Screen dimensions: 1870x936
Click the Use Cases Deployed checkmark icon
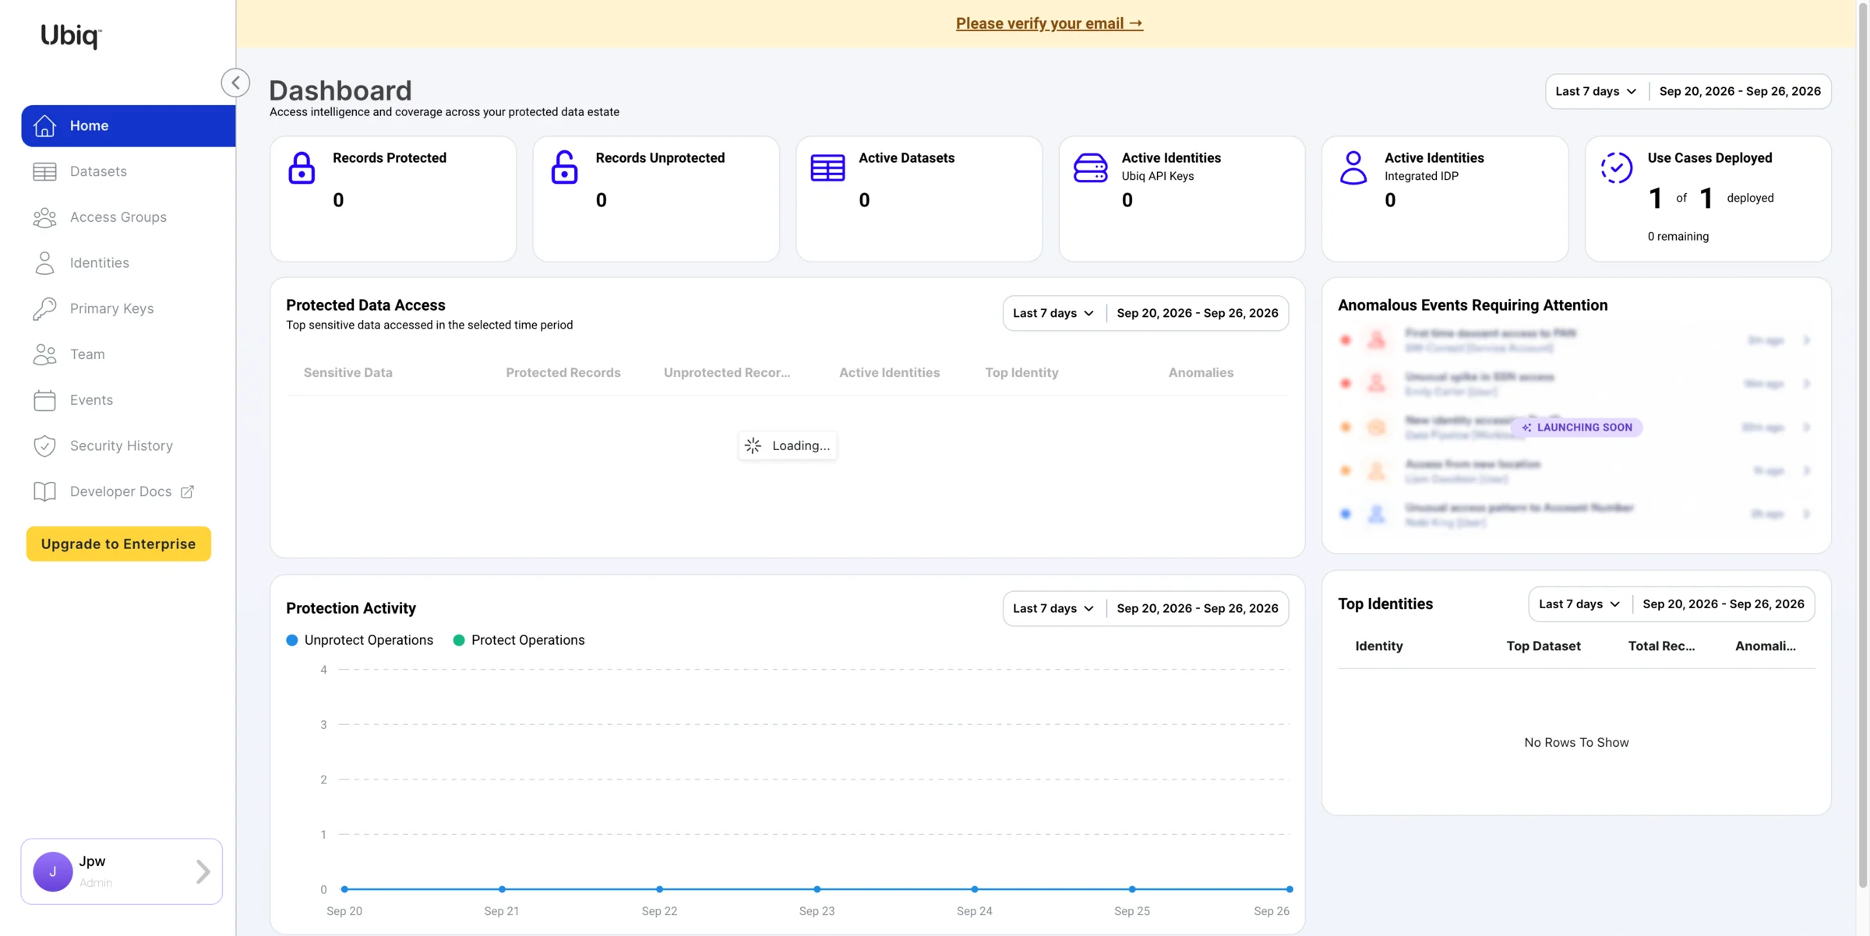tap(1616, 167)
